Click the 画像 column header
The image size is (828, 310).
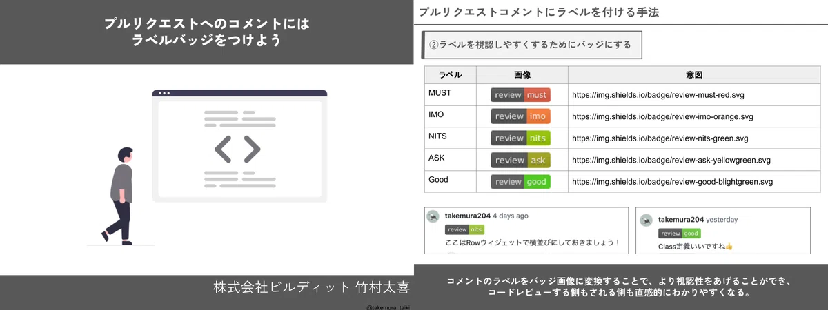pyautogui.click(x=522, y=75)
